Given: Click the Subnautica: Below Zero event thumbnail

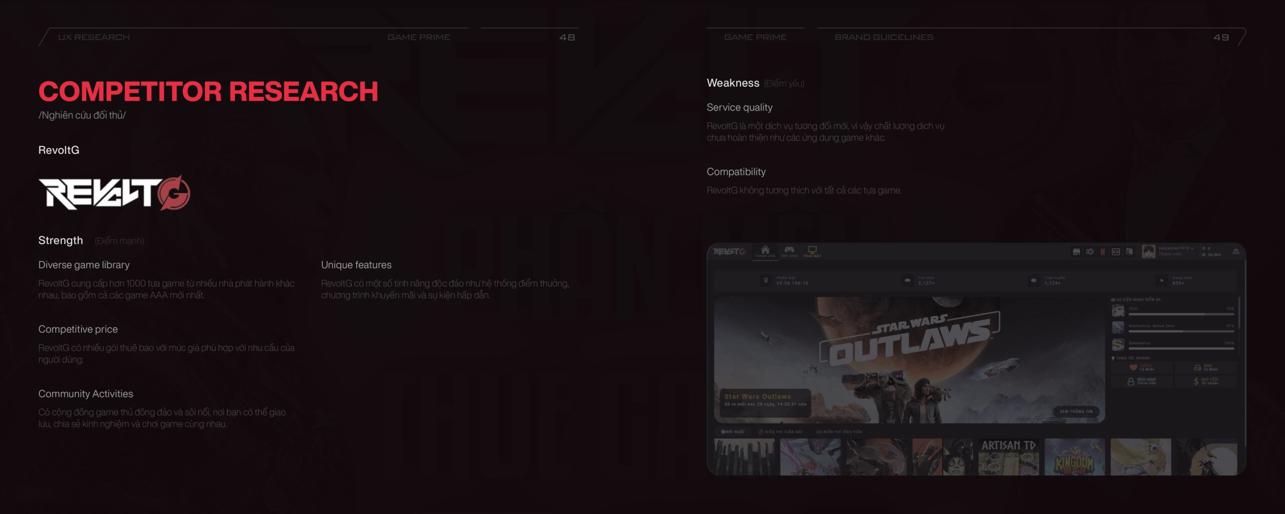Looking at the screenshot, I should [x=1118, y=328].
